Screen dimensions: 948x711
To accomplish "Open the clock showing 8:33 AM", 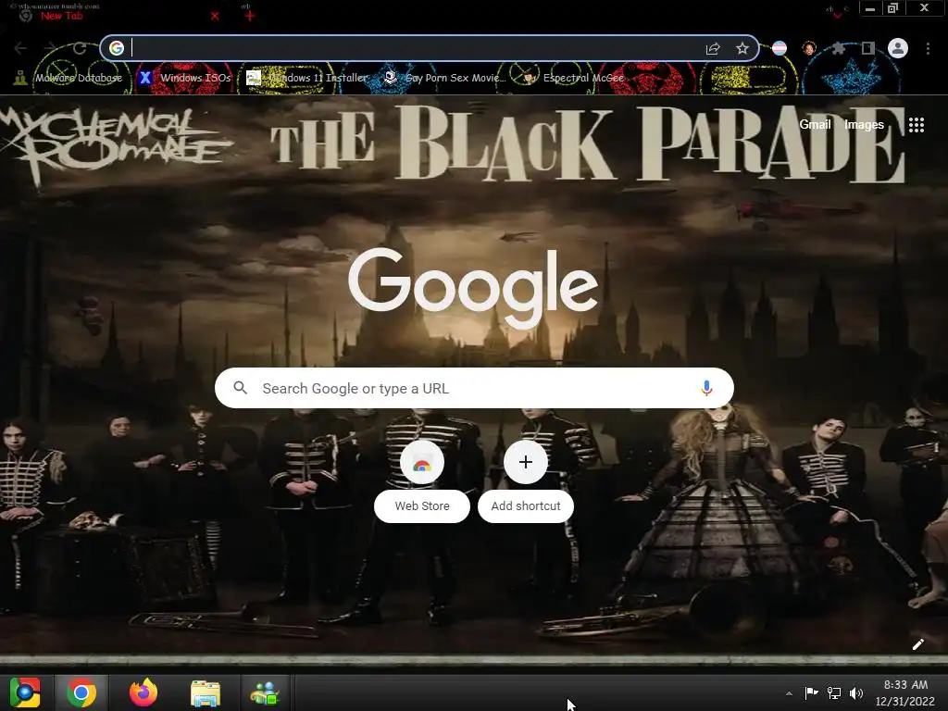I will click(x=905, y=692).
